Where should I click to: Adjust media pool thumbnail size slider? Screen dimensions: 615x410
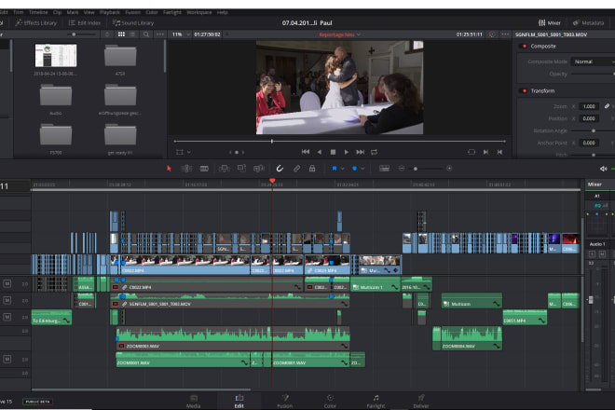click(x=74, y=34)
